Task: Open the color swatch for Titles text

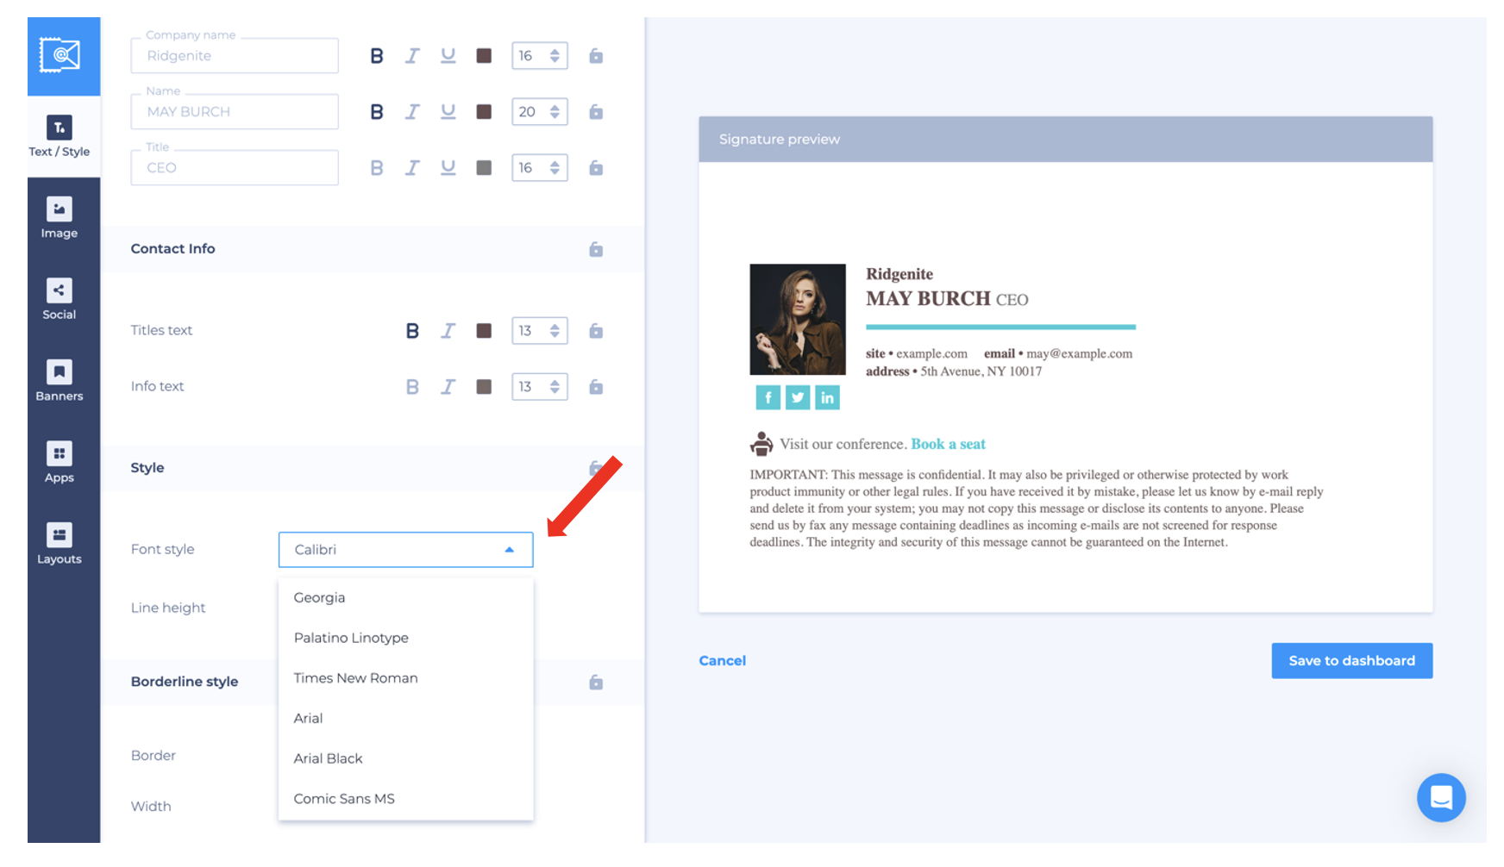Action: 483,330
